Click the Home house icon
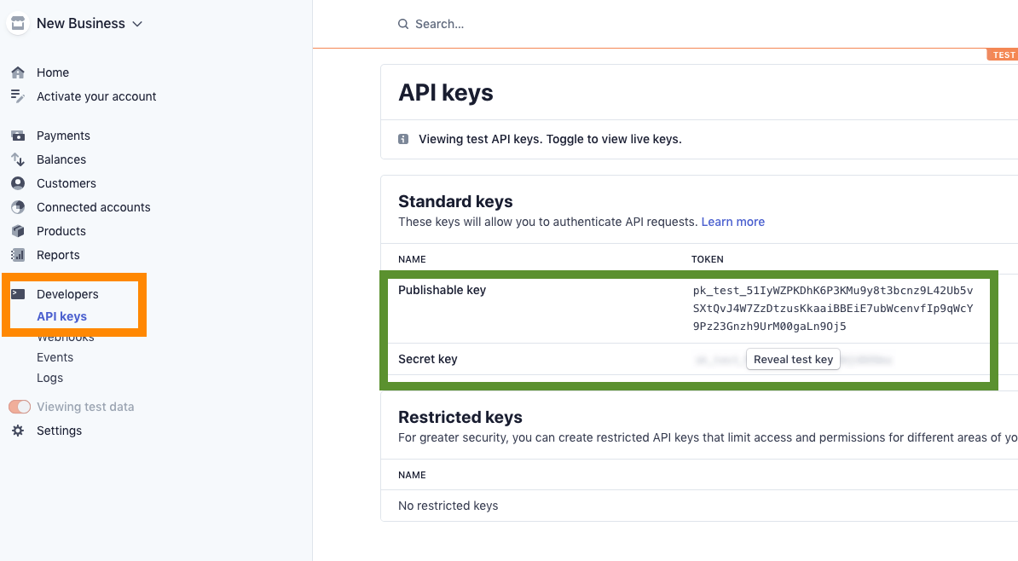Image resolution: width=1018 pixels, height=561 pixels. pos(18,72)
